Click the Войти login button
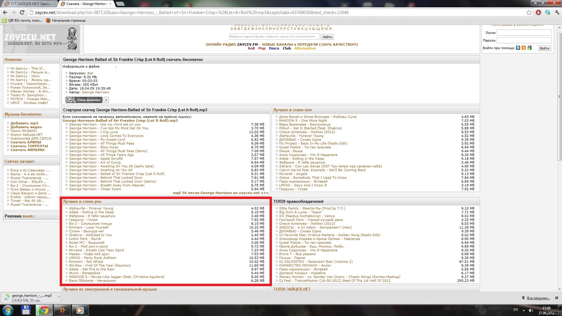The height and width of the screenshot is (316, 562). click(544, 48)
